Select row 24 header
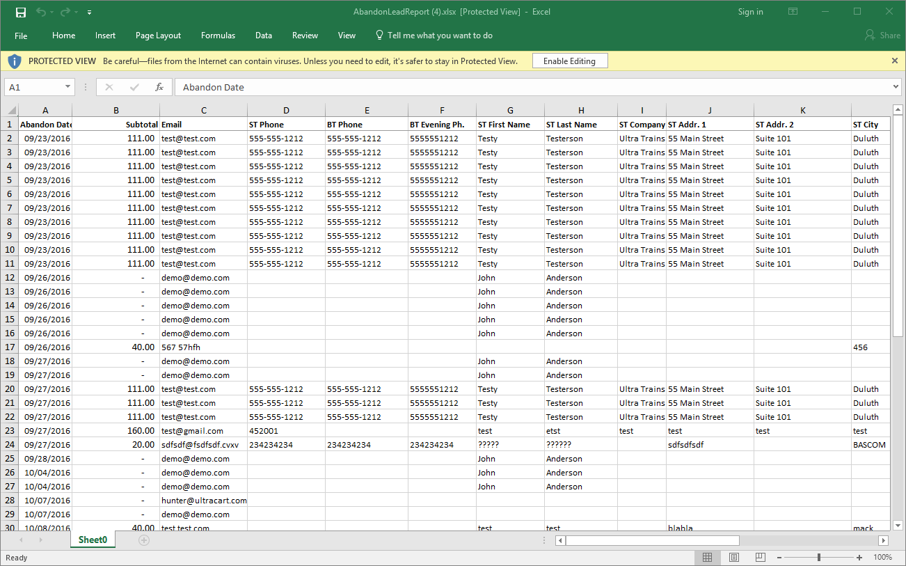Screen dimensions: 906x566 10,445
